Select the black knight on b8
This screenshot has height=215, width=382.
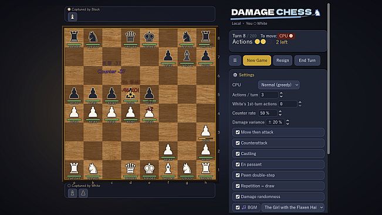point(93,37)
